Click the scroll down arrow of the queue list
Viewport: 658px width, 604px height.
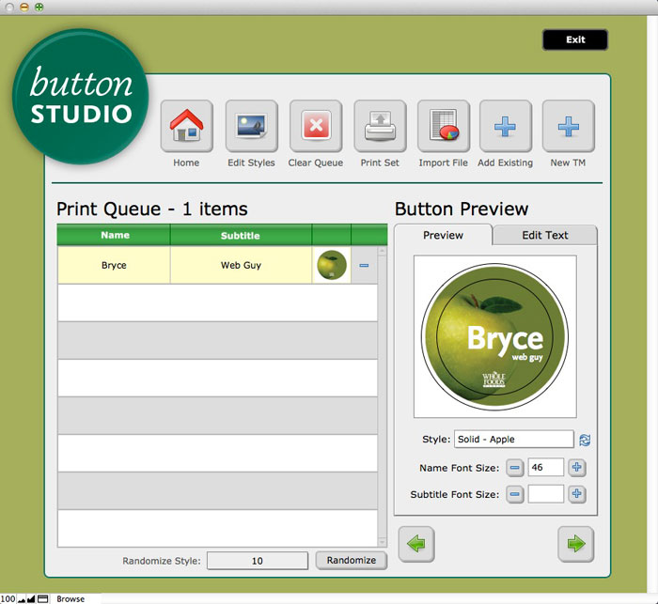[x=382, y=542]
